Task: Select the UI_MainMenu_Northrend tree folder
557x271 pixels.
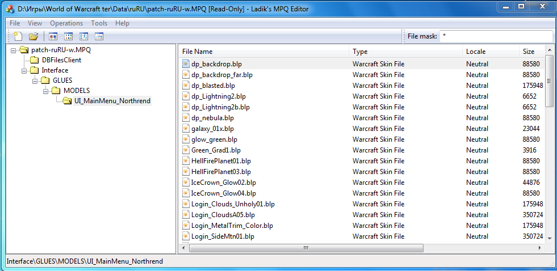Action: pyautogui.click(x=112, y=101)
